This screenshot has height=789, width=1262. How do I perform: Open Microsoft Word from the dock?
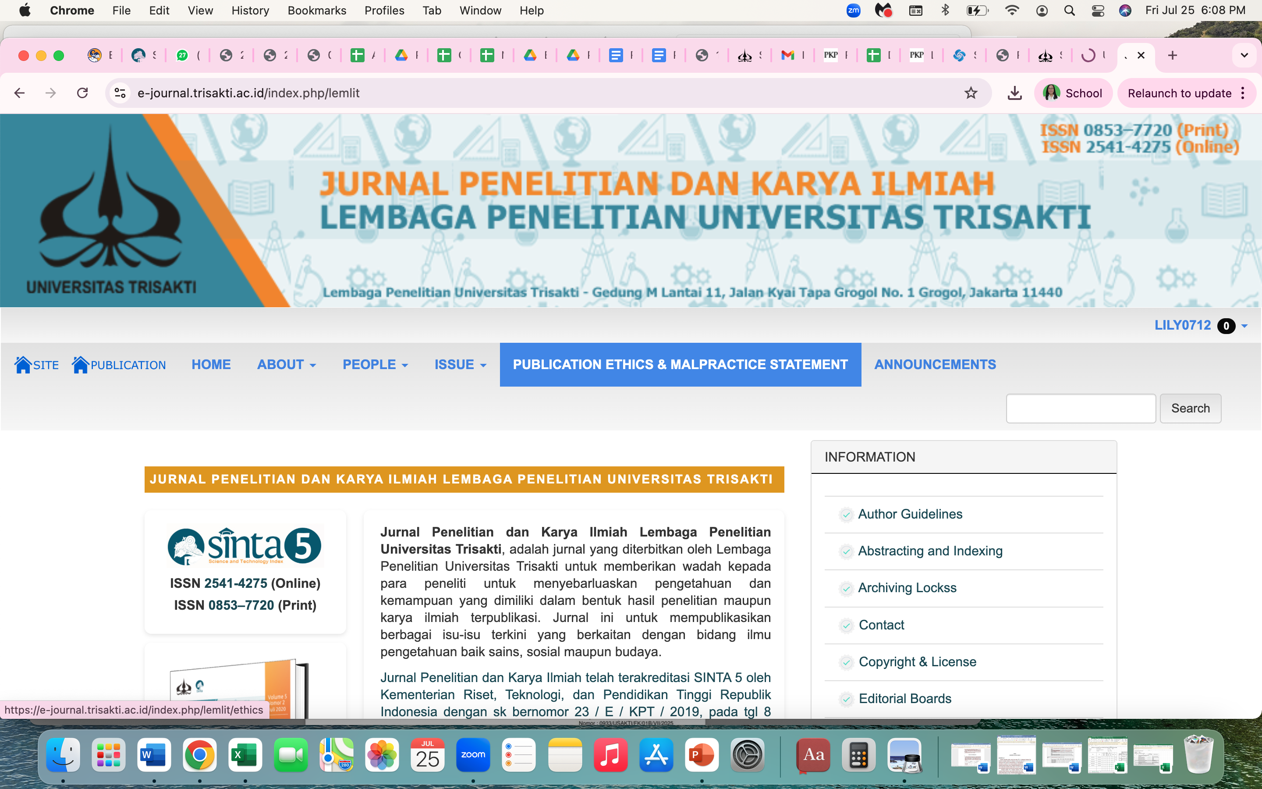154,754
